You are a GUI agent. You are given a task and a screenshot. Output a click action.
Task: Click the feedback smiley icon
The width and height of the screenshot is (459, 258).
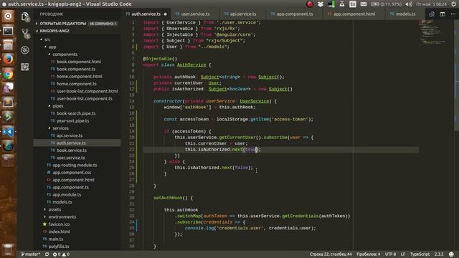(x=451, y=254)
